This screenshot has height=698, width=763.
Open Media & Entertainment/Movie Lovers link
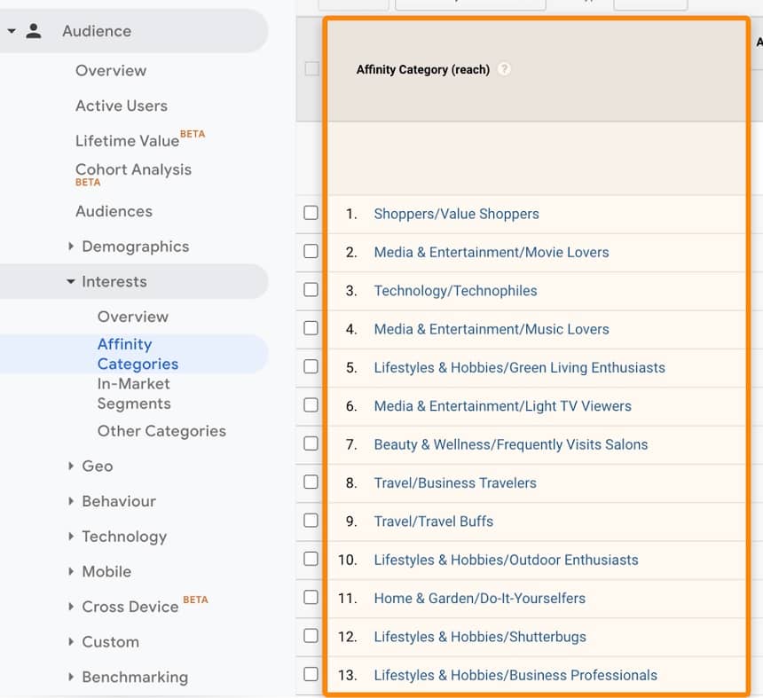coord(492,253)
